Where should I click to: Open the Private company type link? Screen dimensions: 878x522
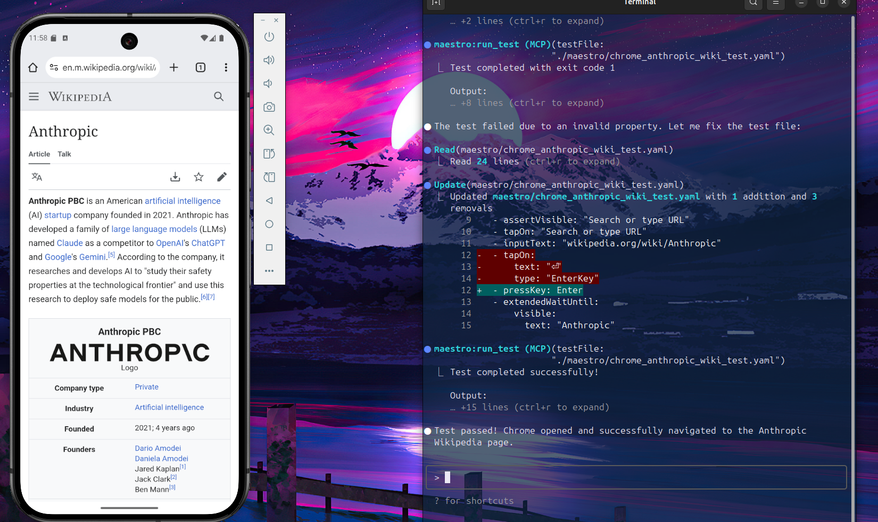(x=147, y=387)
